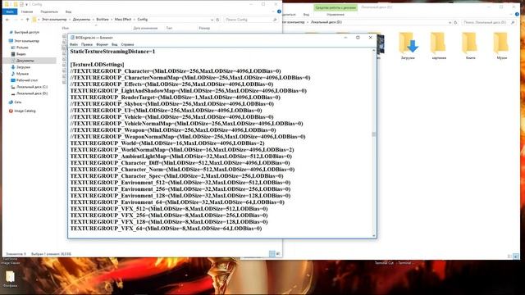Click the Документы breadcrumb in the address bar
Viewport: 525px width, 295px height.
click(81, 20)
